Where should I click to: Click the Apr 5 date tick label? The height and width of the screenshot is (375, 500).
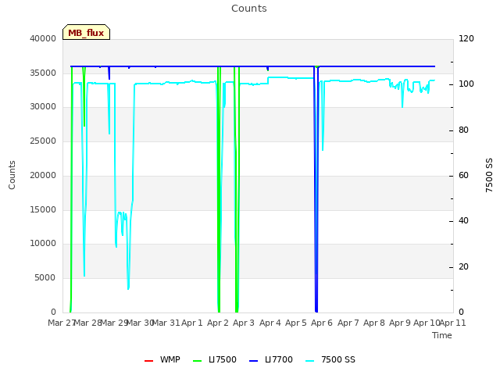(296, 323)
